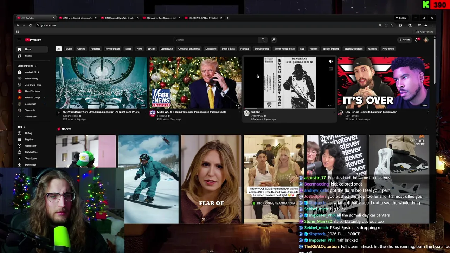This screenshot has width=450, height=253.
Task: Open the IT'S OVER FaZe Clan thumbnail
Action: pyautogui.click(x=383, y=83)
